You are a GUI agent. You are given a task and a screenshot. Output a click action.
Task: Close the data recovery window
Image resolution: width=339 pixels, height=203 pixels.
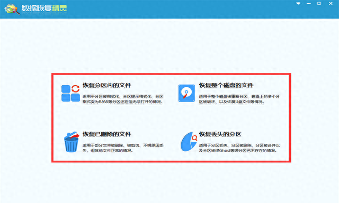(331, 4)
